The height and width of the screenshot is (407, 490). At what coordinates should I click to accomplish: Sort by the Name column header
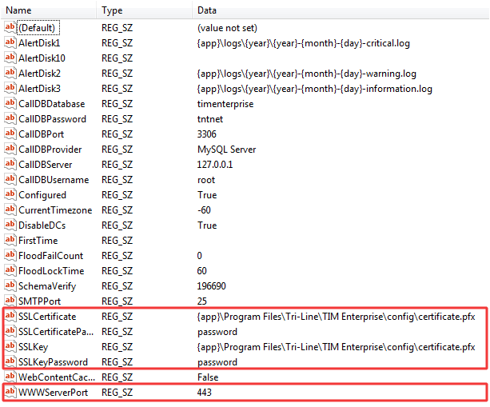click(49, 10)
